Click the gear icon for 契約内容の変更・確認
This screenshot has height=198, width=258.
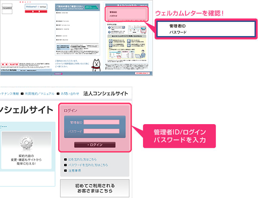coord(26,143)
